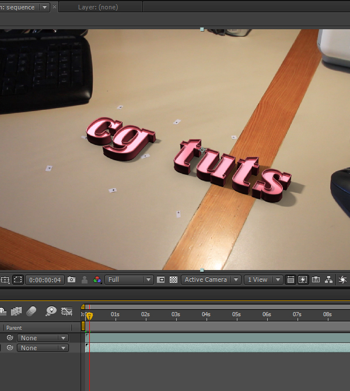Toggle the Region of Interest button
This screenshot has width=350, height=391.
point(160,280)
